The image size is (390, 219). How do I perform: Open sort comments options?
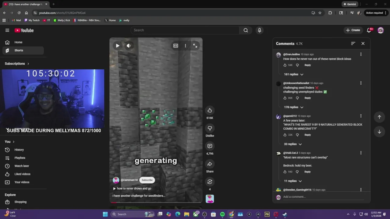coord(353,43)
